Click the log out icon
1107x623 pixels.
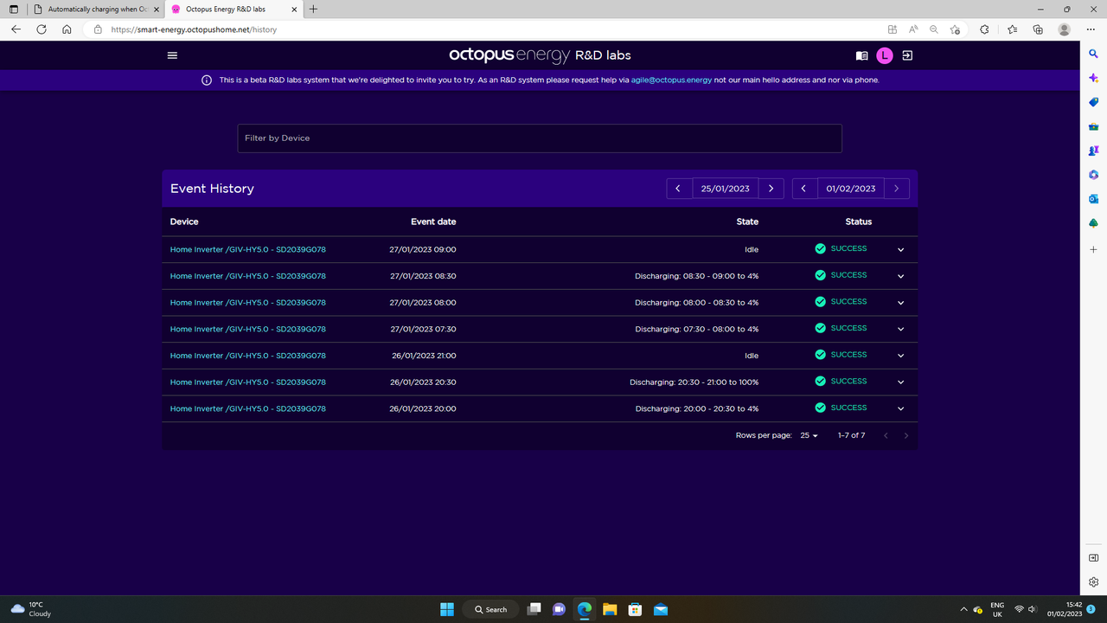click(907, 55)
